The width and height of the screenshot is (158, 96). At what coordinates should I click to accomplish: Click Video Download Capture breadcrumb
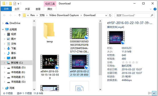[x=64, y=15]
